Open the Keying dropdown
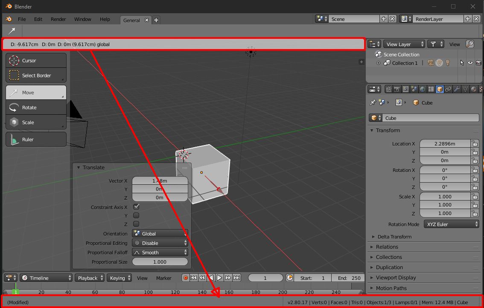484x308 pixels. point(120,278)
